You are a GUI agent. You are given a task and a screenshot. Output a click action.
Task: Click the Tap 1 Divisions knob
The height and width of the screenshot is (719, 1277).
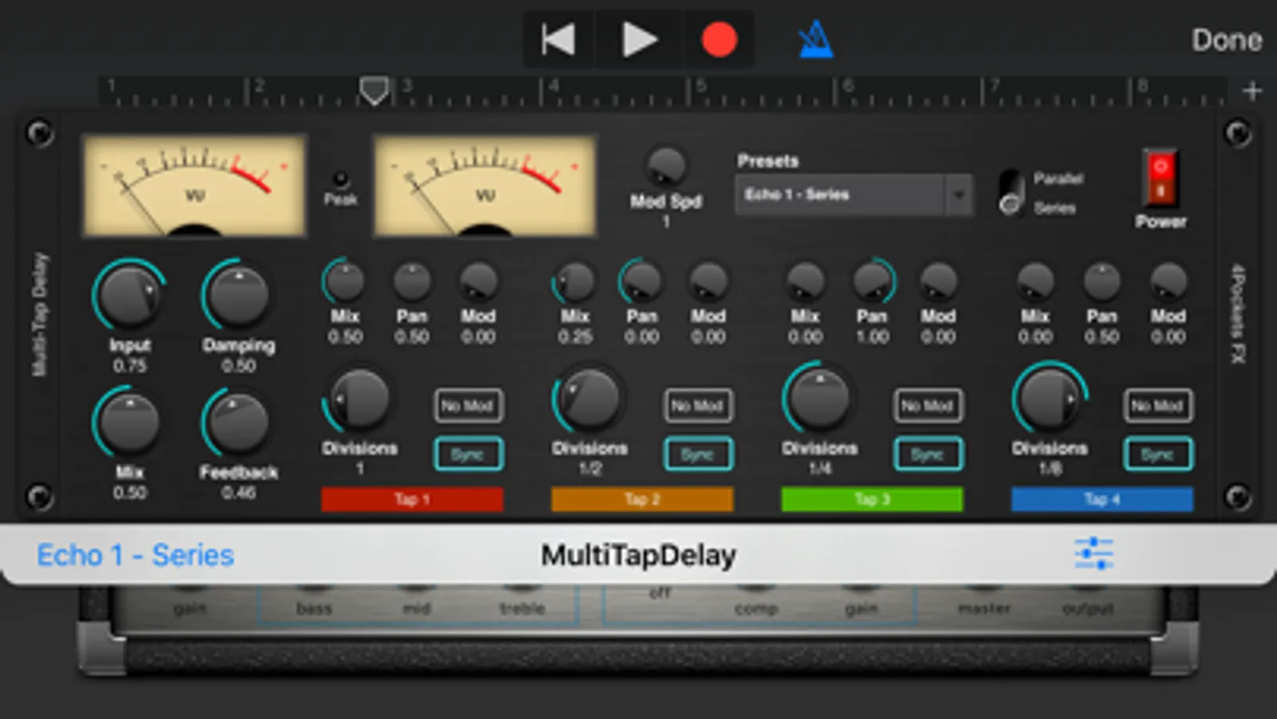click(x=359, y=399)
